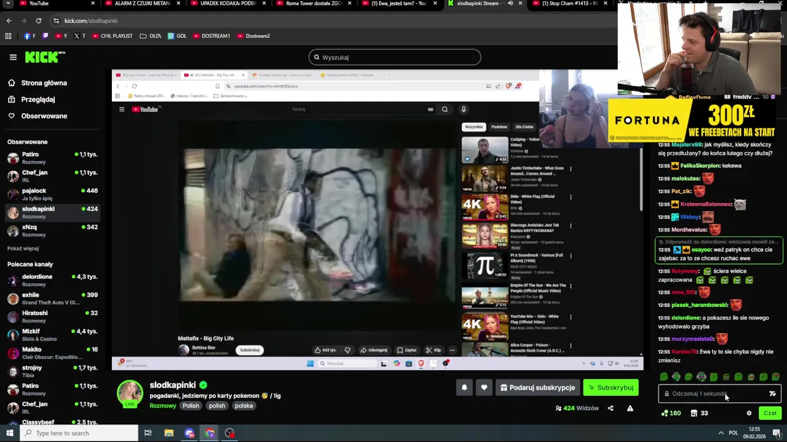The image size is (787, 442).
Task: Open Strona główna in the sidebar
Action: (44, 83)
